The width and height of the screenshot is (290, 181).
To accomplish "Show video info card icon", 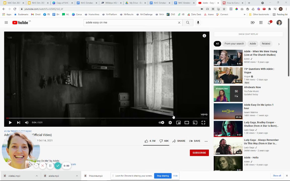I will tap(204, 36).
